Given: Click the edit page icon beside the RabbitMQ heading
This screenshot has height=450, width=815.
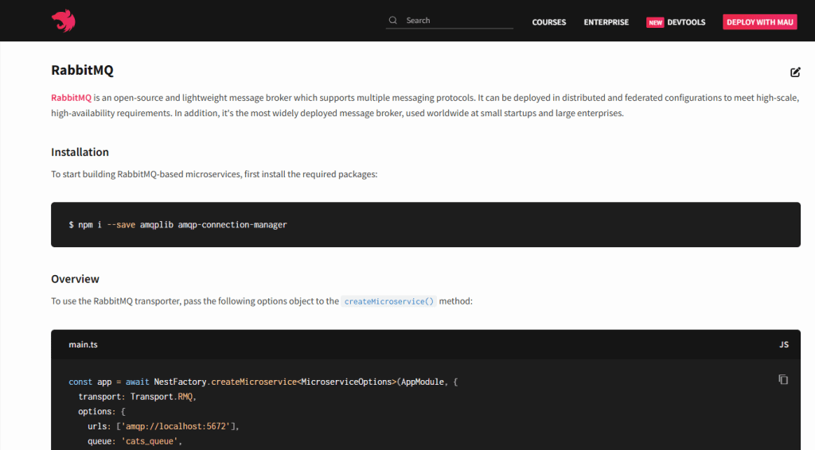Looking at the screenshot, I should [795, 72].
